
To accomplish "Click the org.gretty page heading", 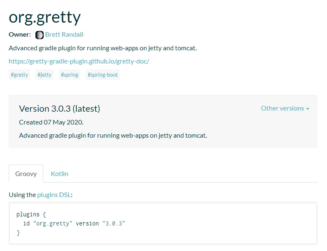I will pos(45,17).
